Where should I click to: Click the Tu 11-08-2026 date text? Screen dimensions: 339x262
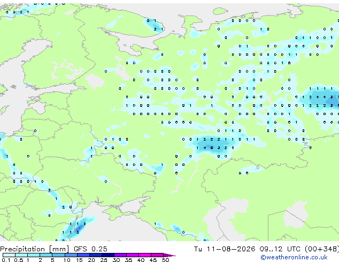pyautogui.click(x=225, y=249)
